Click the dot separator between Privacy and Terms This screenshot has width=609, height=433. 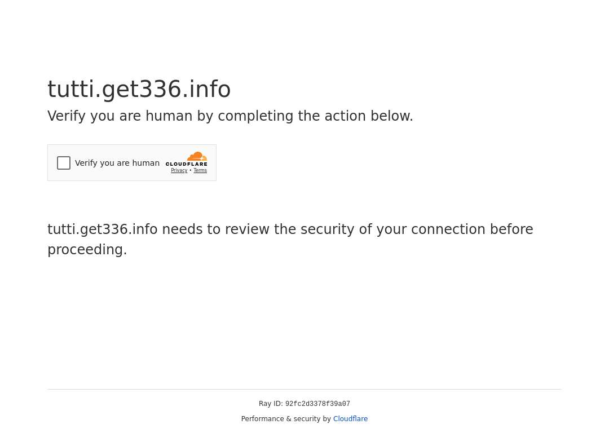191,170
